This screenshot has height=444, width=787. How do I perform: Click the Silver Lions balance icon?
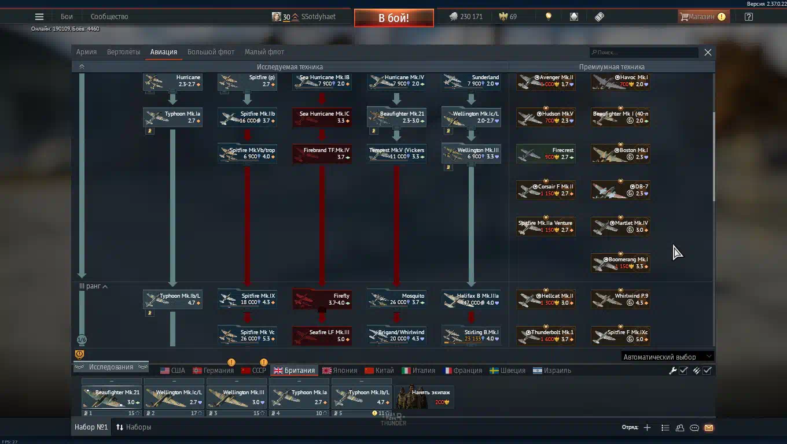click(454, 17)
